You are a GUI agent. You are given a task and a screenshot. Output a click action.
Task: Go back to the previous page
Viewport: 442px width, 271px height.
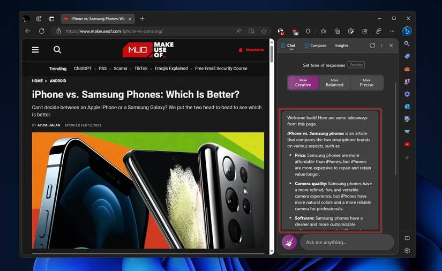tap(28, 31)
